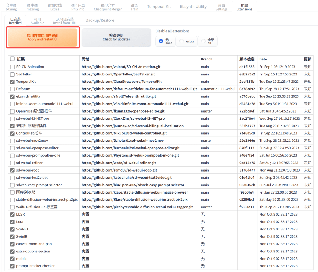This screenshot has height=272, width=318.
Task: Go to the Install from URL sub-tab
Action: click(x=65, y=21)
